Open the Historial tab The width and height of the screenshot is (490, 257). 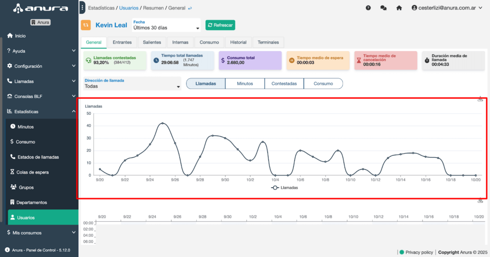pos(238,42)
